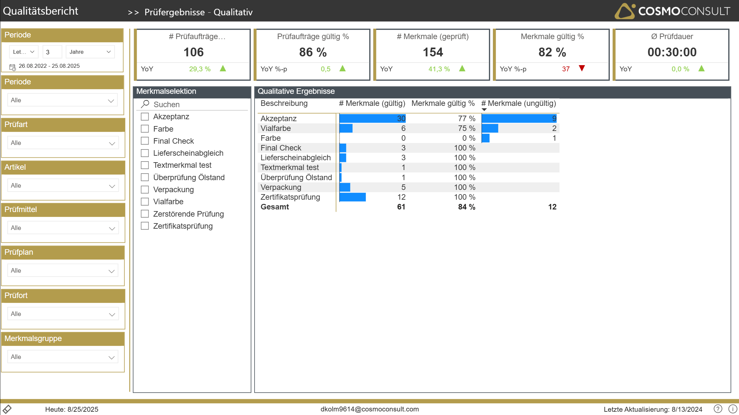
Task: Expand the Jahre period unit dropdown
Action: coord(90,52)
